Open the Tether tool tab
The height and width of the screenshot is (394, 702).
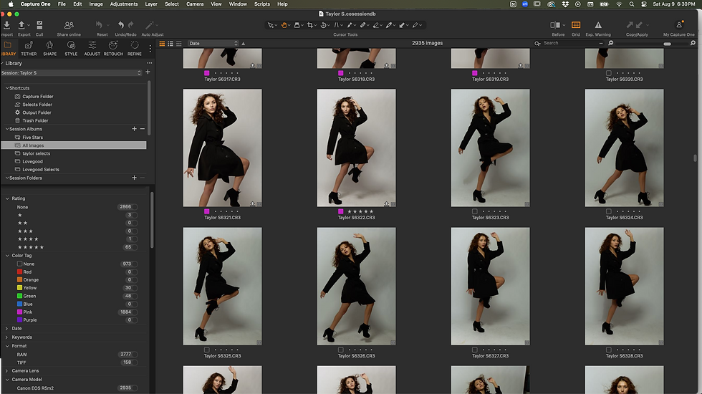[29, 48]
